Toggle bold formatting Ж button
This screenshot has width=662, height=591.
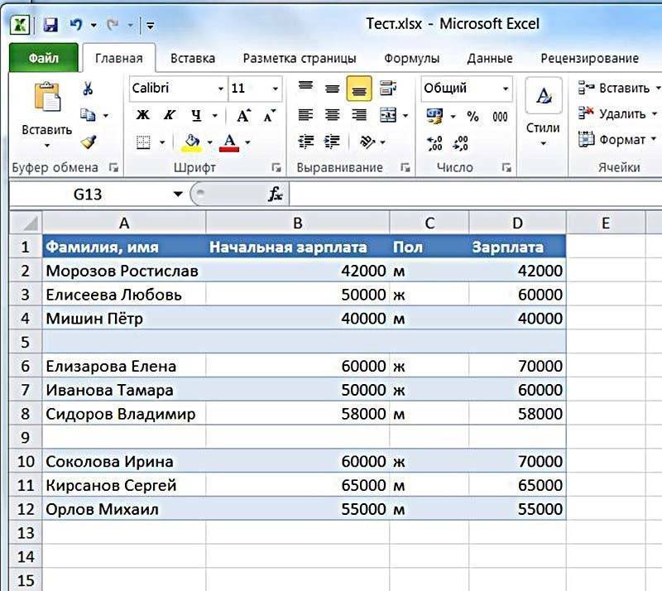(x=142, y=116)
